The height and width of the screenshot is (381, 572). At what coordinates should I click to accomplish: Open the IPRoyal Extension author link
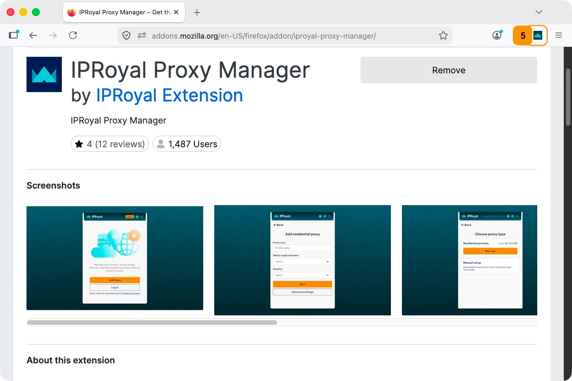(170, 95)
